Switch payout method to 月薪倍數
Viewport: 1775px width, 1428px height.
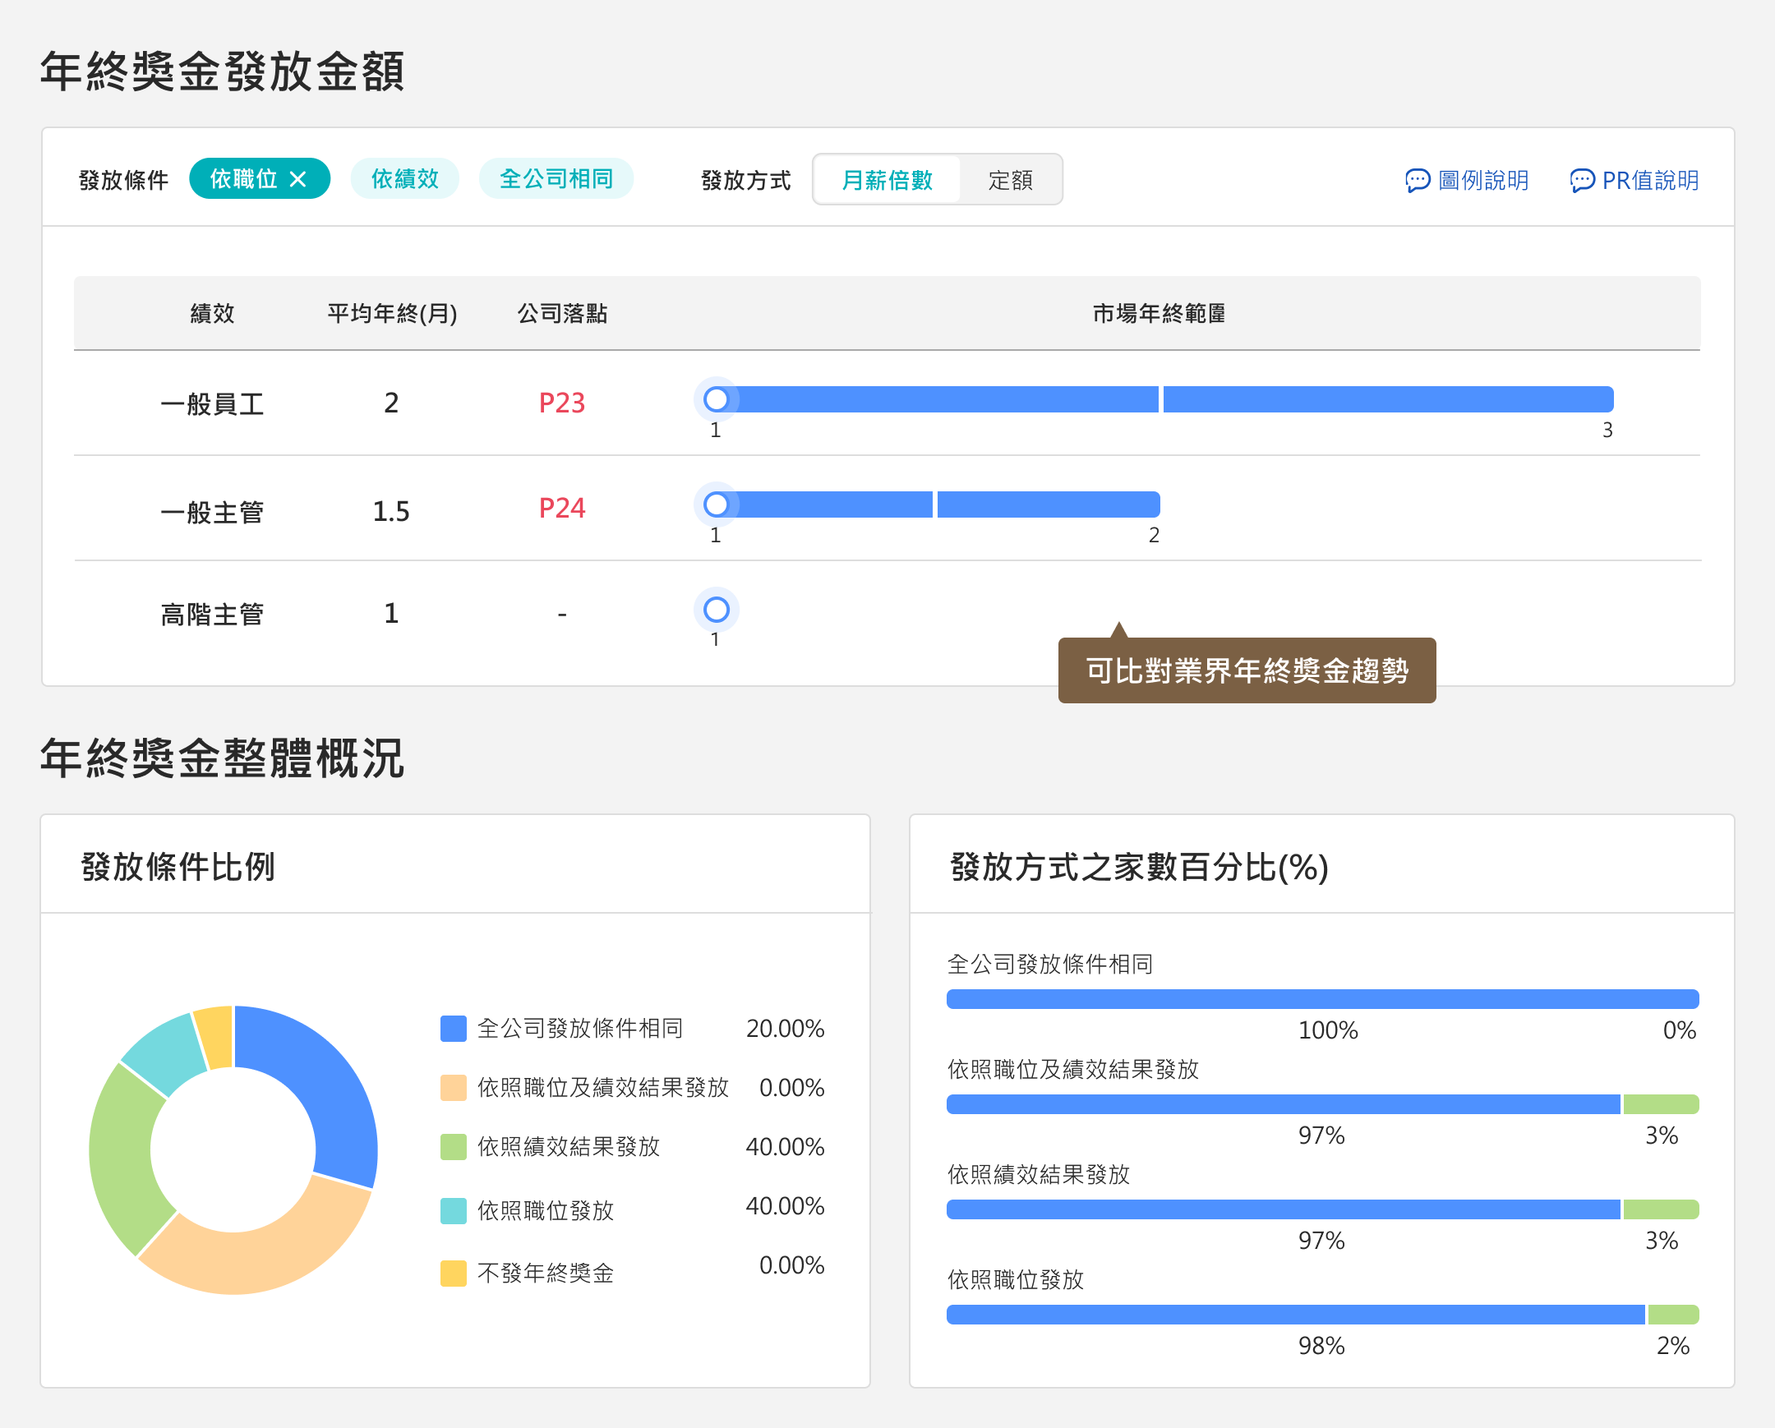coord(887,179)
